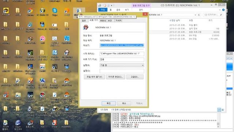The width and height of the screenshot is (234, 132).
Task: Open the PokeMMO zip archive icon
Action: tap(67, 110)
